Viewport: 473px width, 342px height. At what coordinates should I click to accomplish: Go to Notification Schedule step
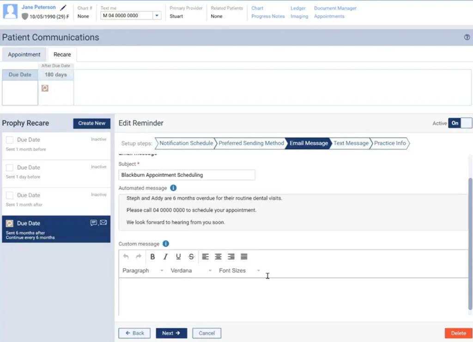pyautogui.click(x=186, y=143)
